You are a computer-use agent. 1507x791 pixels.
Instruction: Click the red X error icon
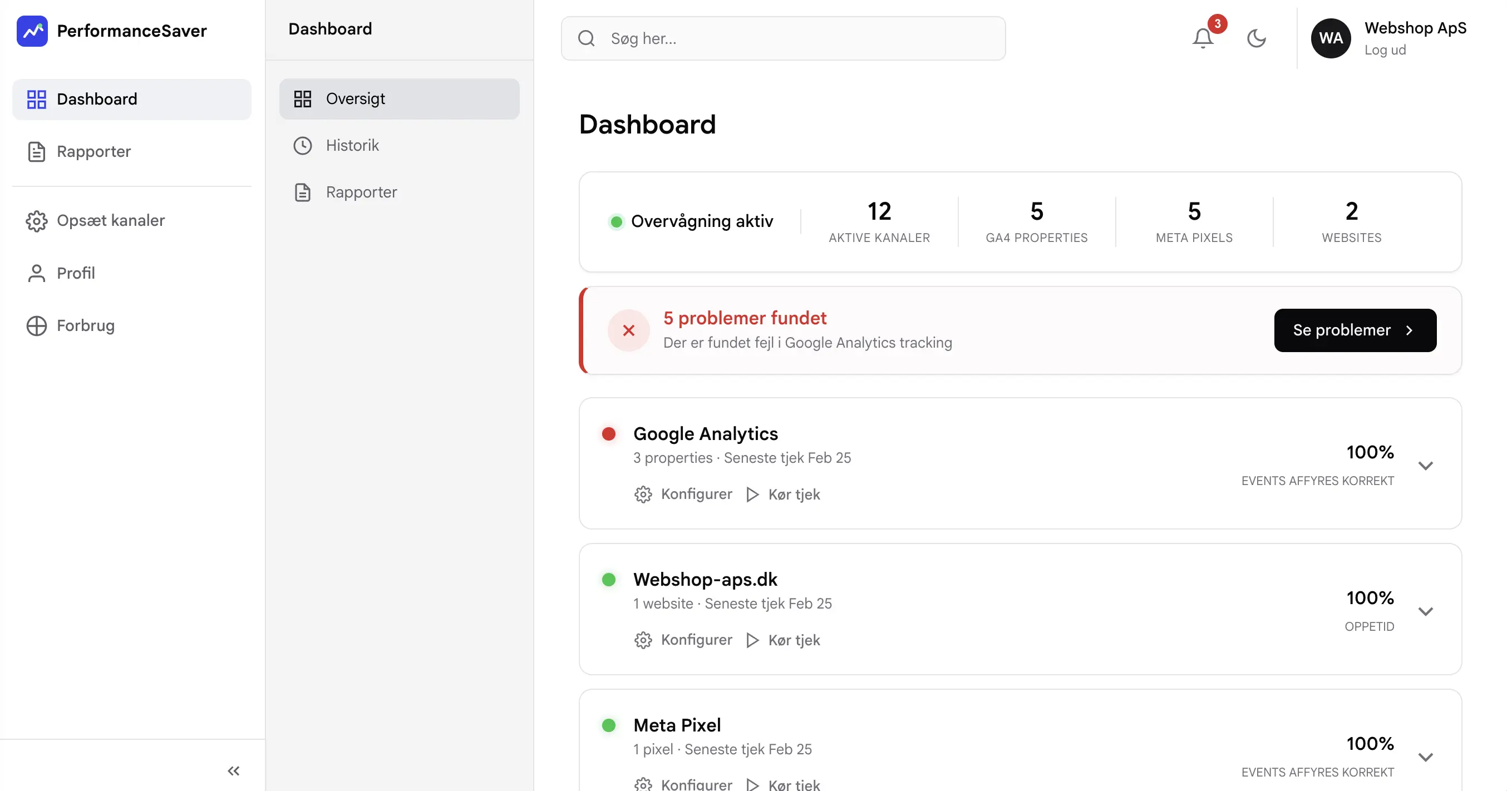tap(628, 330)
